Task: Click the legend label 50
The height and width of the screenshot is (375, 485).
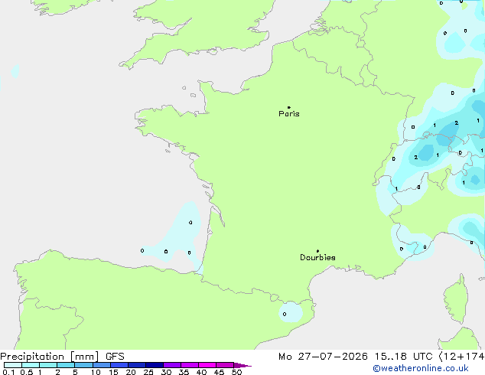Action: pos(236,372)
